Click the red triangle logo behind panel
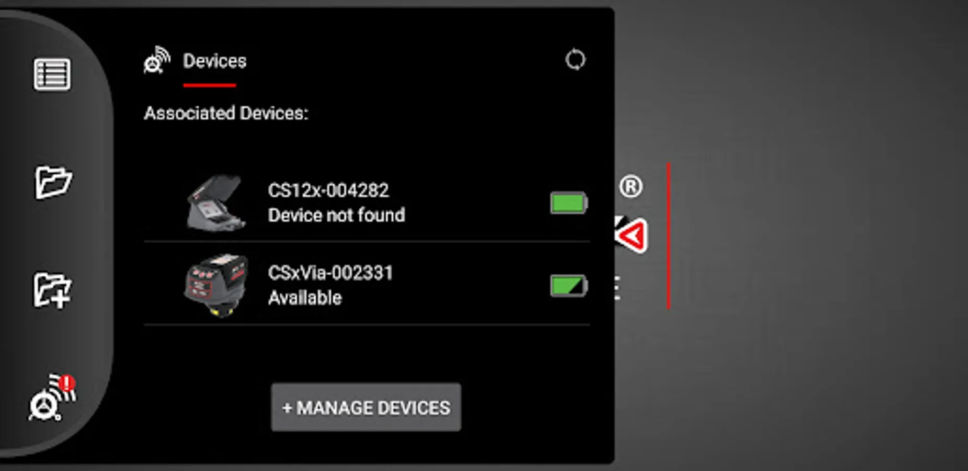This screenshot has width=968, height=471. point(632,235)
